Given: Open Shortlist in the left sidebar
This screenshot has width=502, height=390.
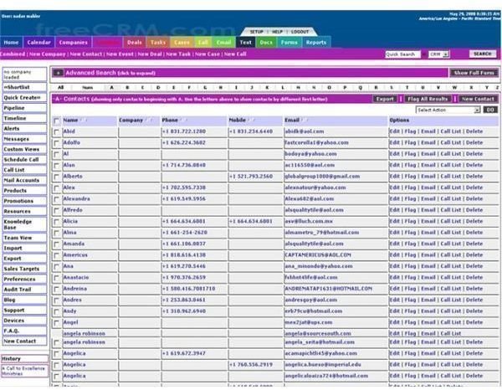Looking at the screenshot, I should point(24,87).
